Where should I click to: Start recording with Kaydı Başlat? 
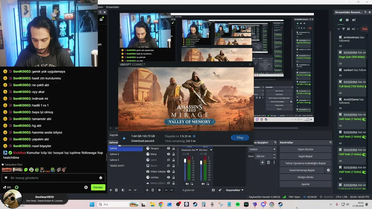click(305, 156)
